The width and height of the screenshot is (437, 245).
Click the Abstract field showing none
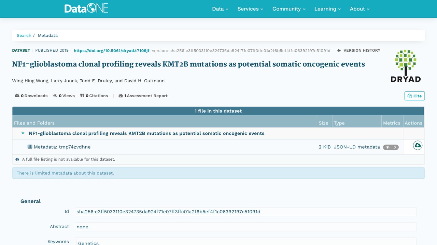point(245,227)
